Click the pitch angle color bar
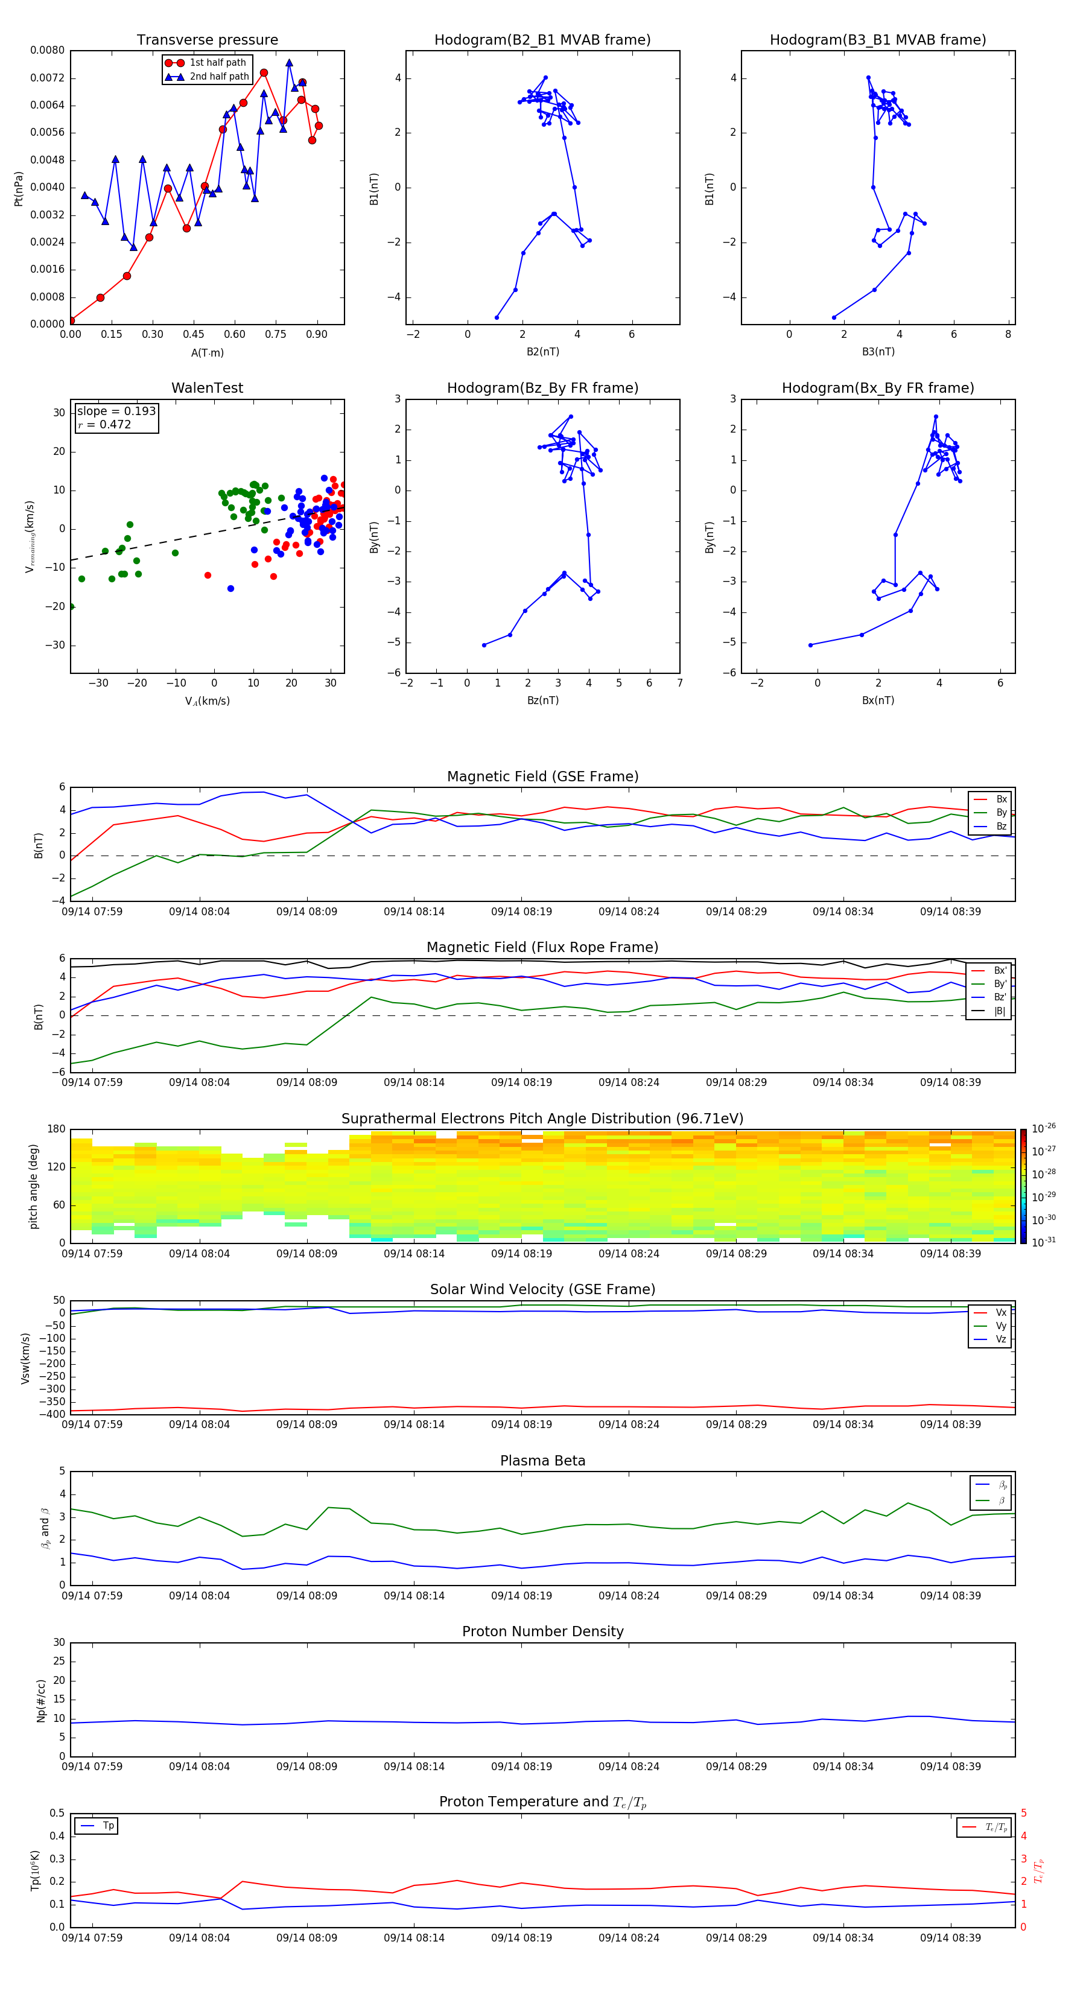Image resolution: width=1086 pixels, height=1991 pixels. (1023, 1186)
